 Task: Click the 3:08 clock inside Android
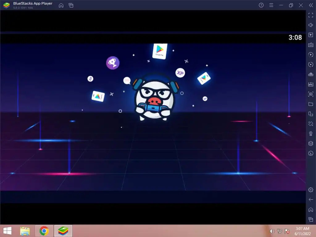click(295, 37)
